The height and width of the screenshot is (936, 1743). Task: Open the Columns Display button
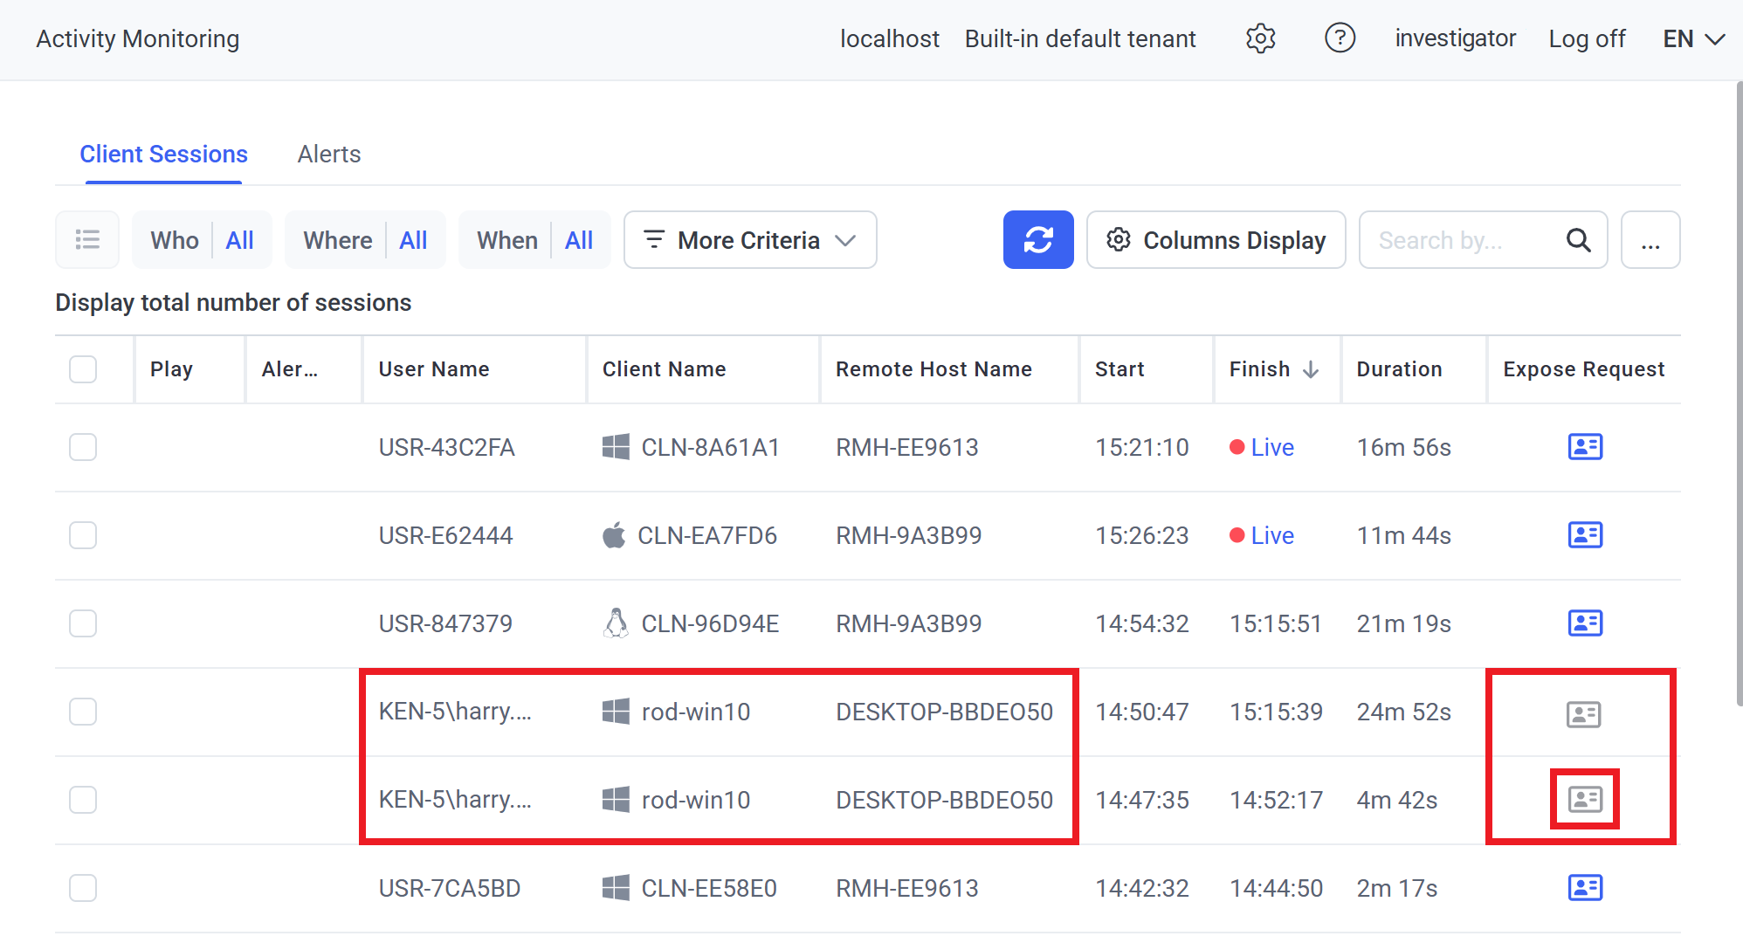tap(1216, 240)
